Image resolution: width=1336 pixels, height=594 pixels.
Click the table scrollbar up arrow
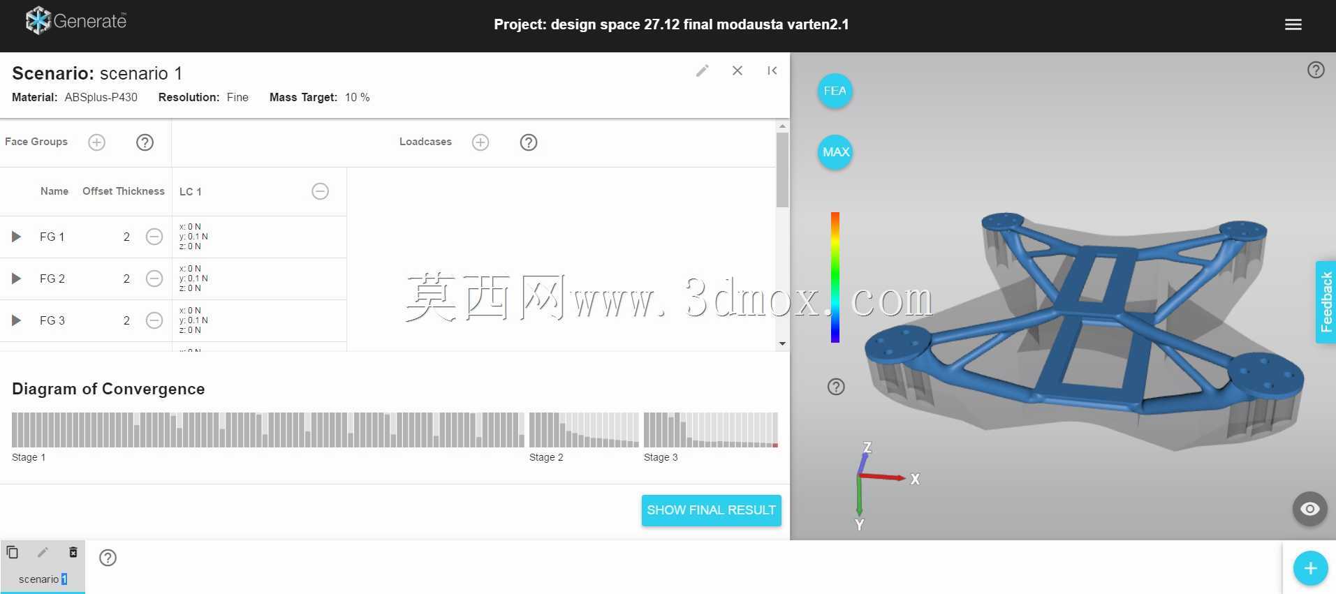click(x=782, y=126)
